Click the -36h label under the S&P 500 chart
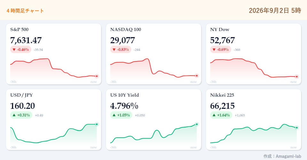This screenshot has width=307, height=160. click(13, 82)
